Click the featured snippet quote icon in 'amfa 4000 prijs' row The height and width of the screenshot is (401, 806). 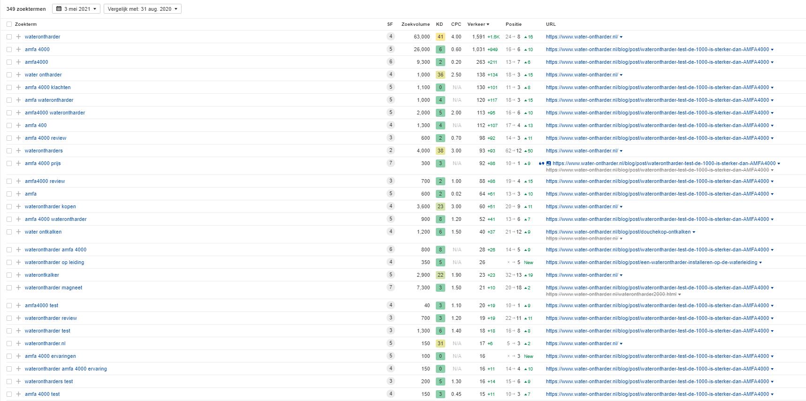[x=541, y=163]
